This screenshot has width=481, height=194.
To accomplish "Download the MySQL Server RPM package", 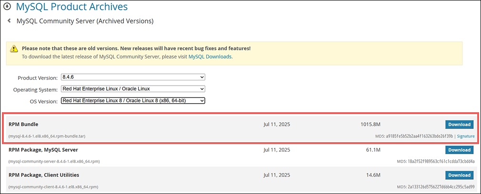I will click(459, 150).
